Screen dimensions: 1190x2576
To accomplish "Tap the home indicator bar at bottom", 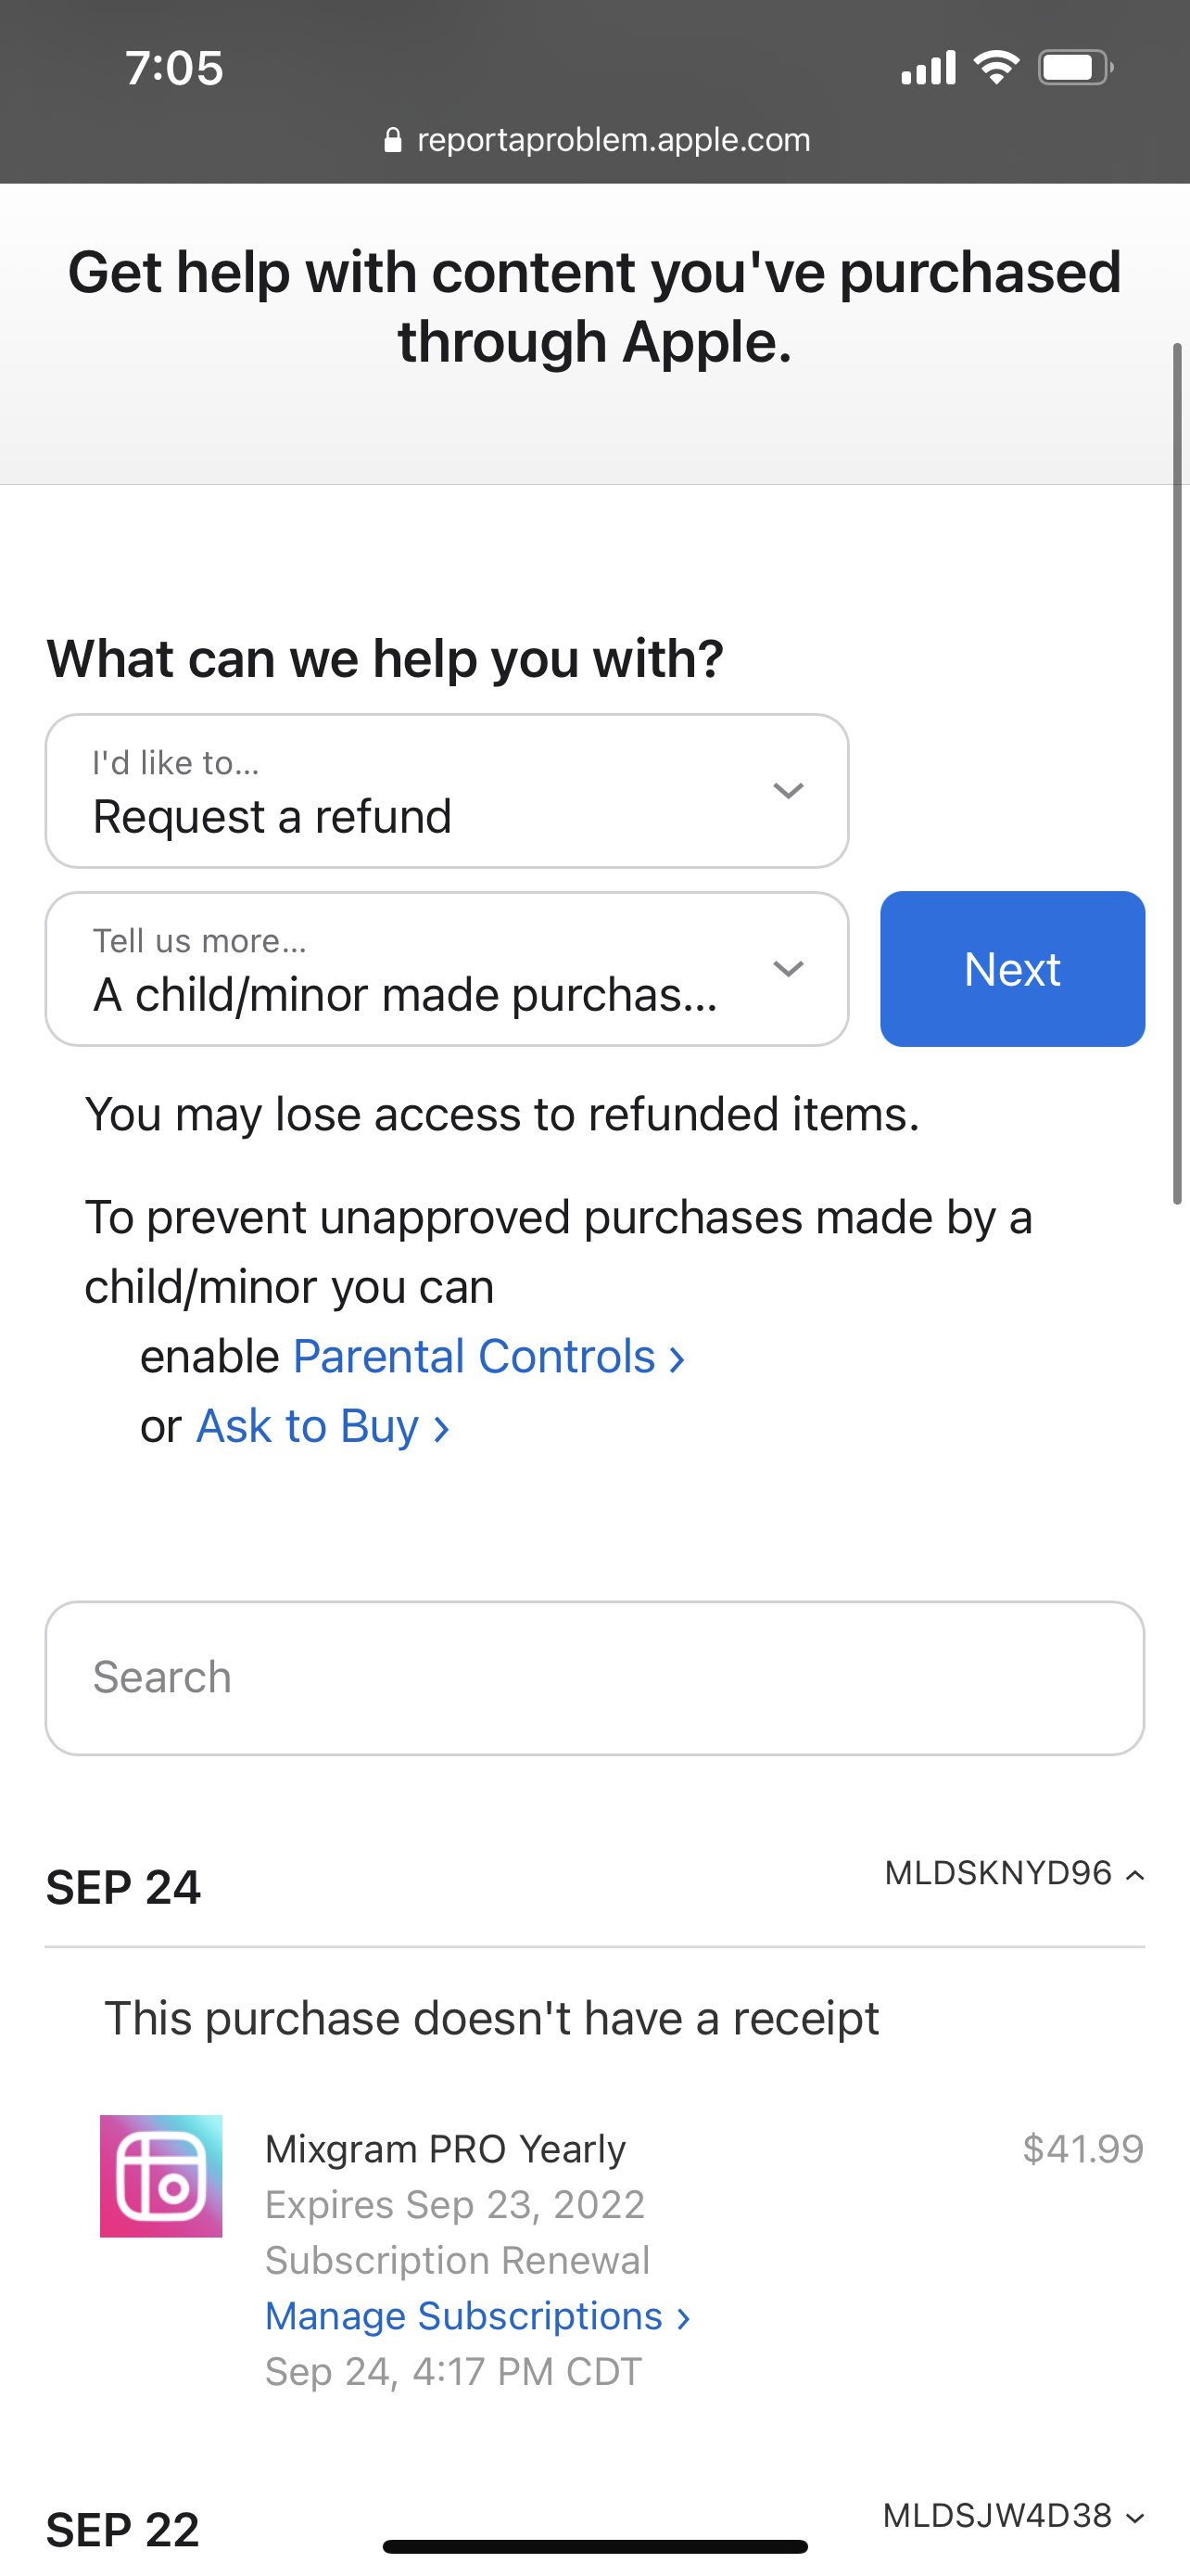I will click(x=594, y=2546).
